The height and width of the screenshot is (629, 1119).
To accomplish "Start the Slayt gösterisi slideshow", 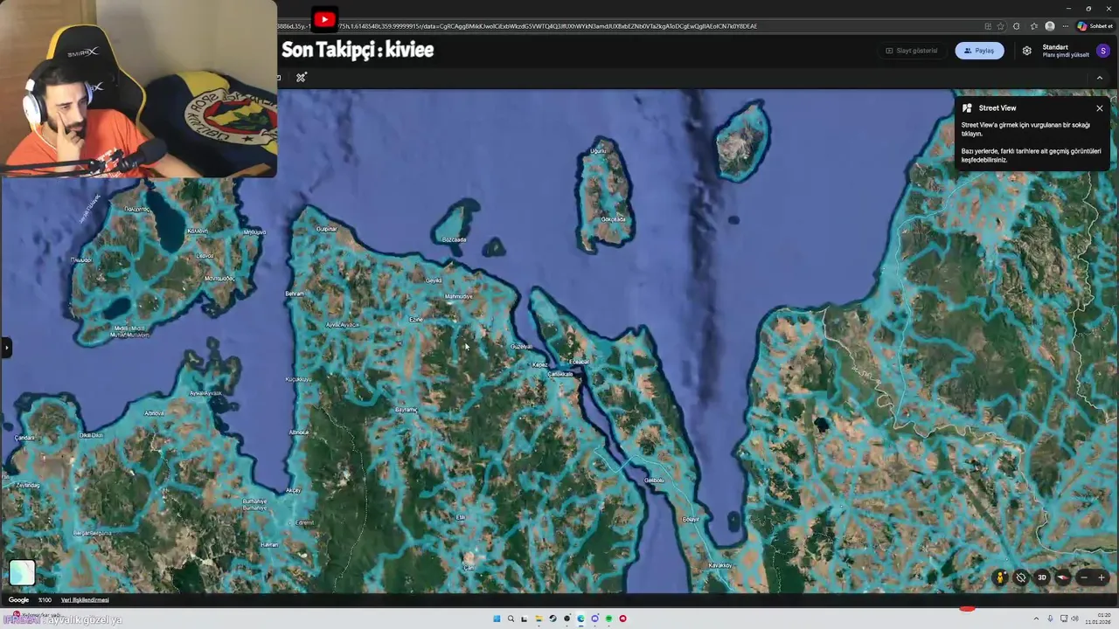I will (x=911, y=51).
